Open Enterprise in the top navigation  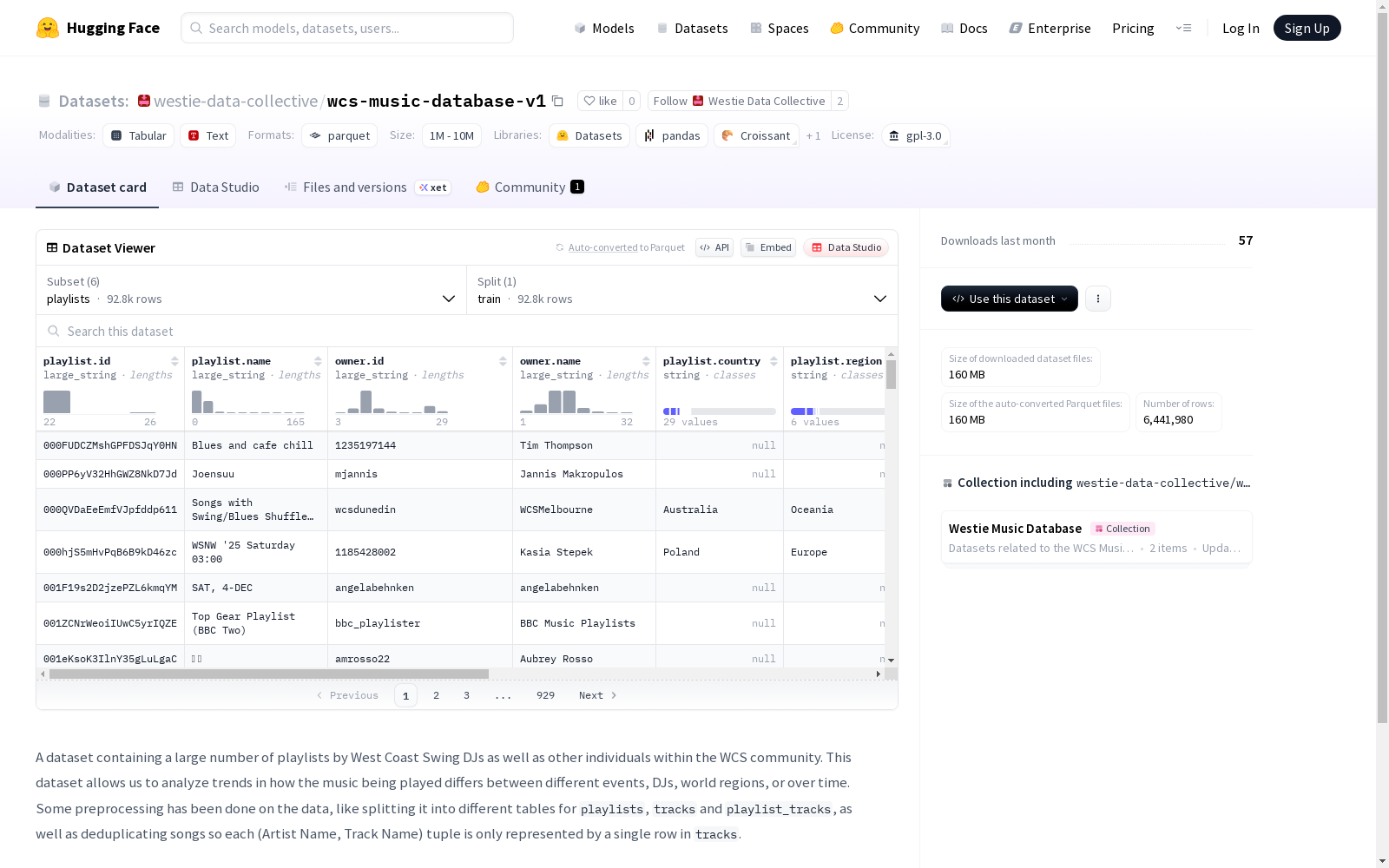pos(1050,28)
